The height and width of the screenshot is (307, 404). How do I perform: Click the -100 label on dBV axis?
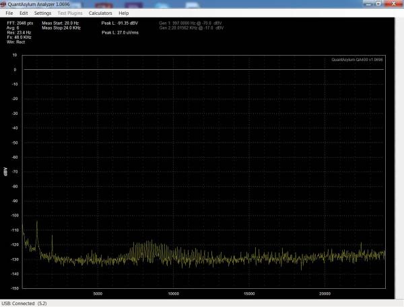14,216
